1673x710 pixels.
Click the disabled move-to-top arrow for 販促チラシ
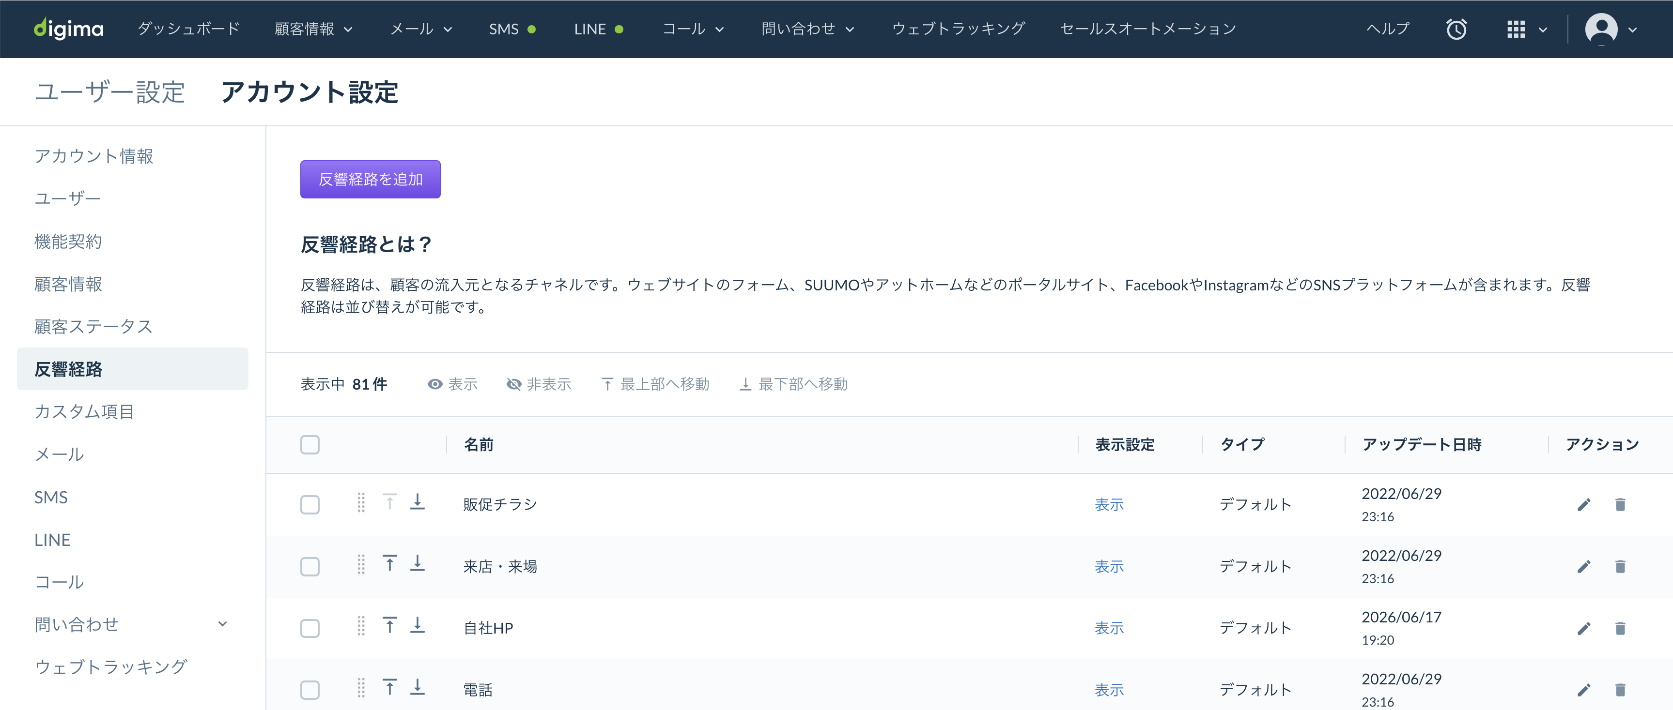click(x=390, y=502)
